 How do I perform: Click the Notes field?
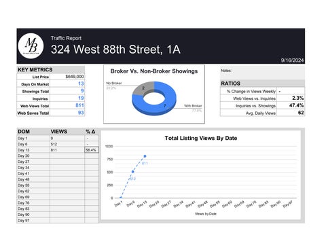click(x=262, y=73)
